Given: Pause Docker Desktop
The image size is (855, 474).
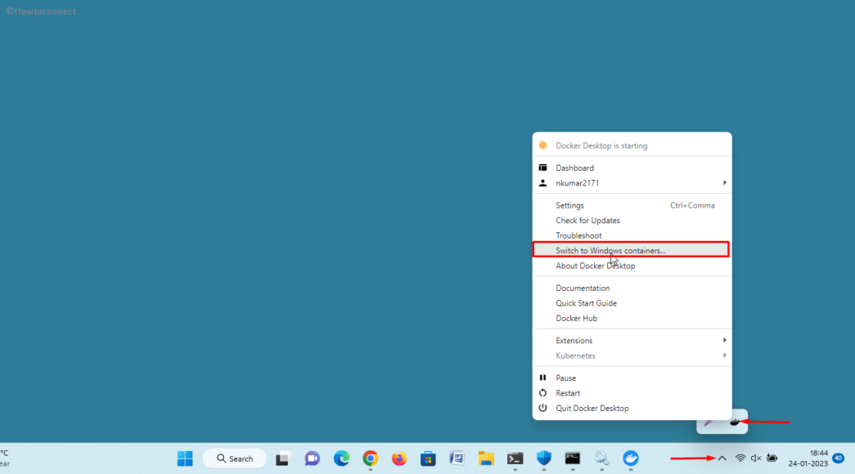Looking at the screenshot, I should click(x=632, y=378).
